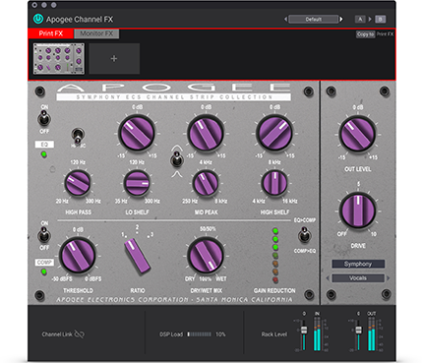Click the EQ label button
Image resolution: width=422 pixels, height=363 pixels.
point(44,145)
